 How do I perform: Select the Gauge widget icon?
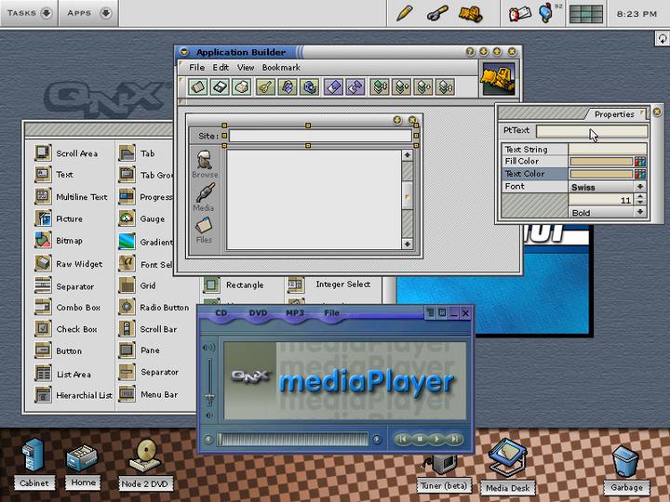pos(127,219)
